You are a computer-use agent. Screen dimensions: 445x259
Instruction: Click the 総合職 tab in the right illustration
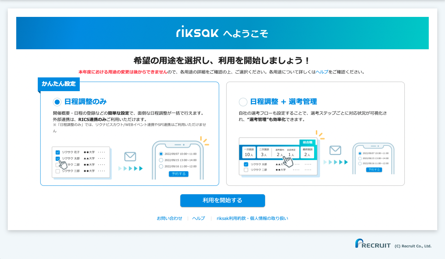click(x=307, y=143)
